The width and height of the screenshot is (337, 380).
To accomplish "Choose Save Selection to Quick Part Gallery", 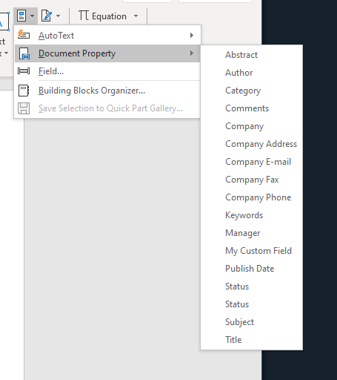I will 107,108.
